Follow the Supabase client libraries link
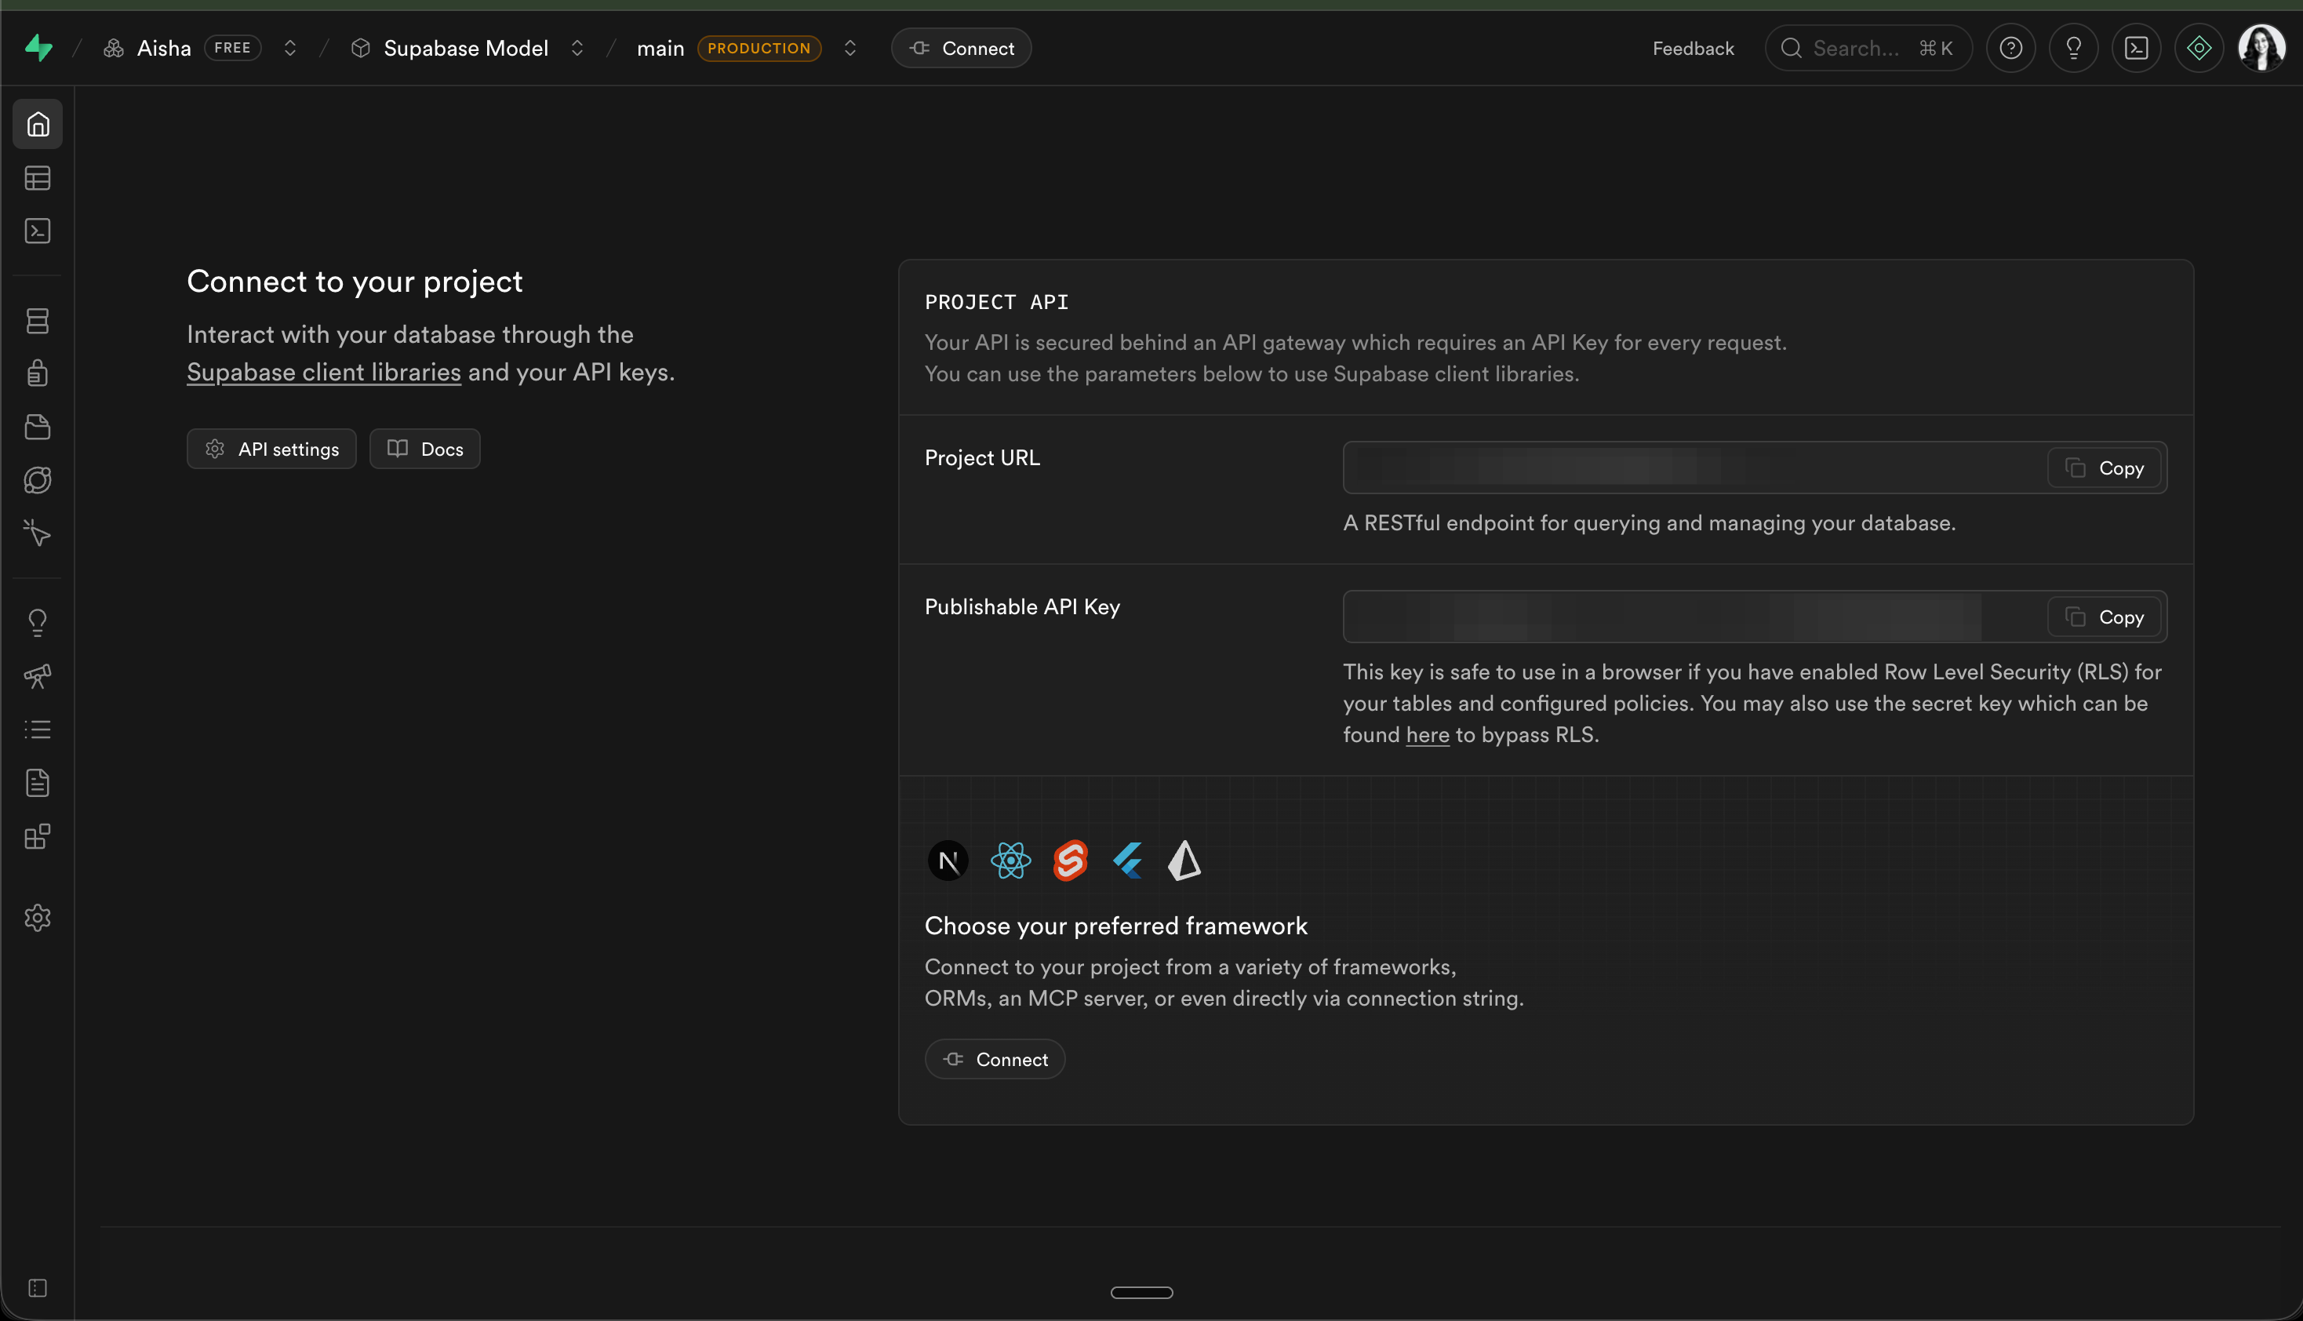Viewport: 2303px width, 1321px height. (x=324, y=372)
